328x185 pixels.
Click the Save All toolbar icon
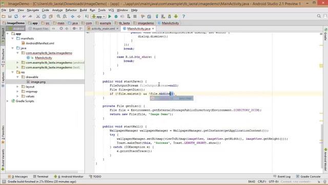coord(10,16)
